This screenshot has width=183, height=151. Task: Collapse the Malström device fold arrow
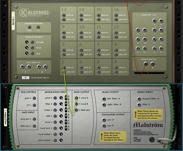[5, 87]
